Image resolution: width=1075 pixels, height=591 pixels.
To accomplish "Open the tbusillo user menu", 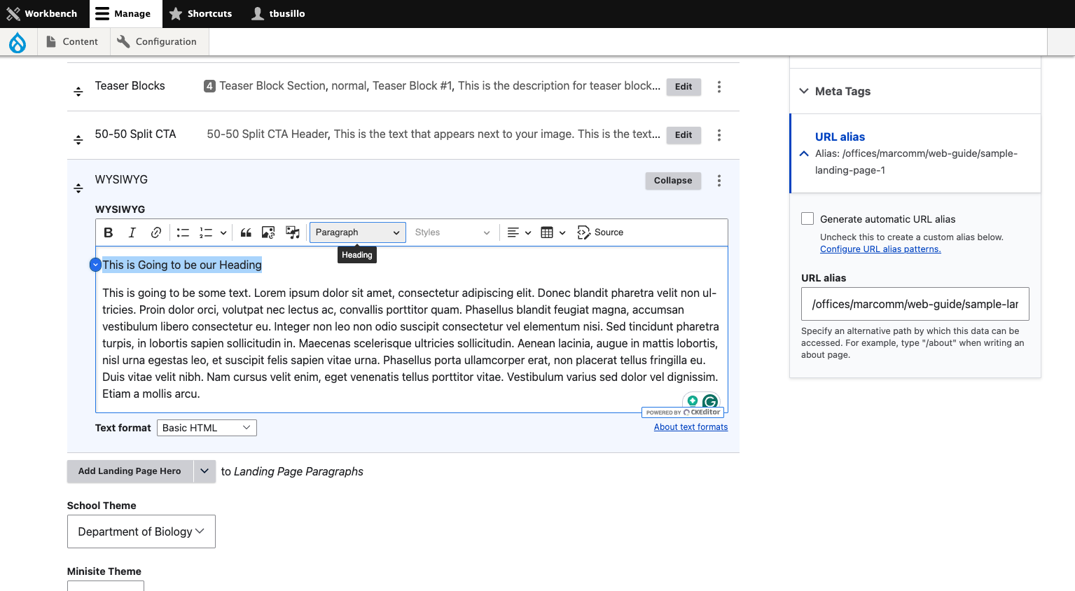I will [x=279, y=14].
